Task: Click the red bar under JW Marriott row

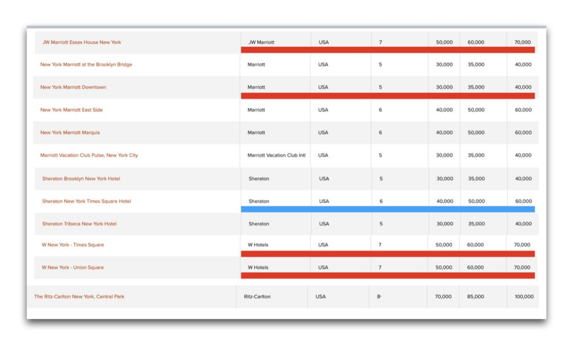Action: click(388, 50)
